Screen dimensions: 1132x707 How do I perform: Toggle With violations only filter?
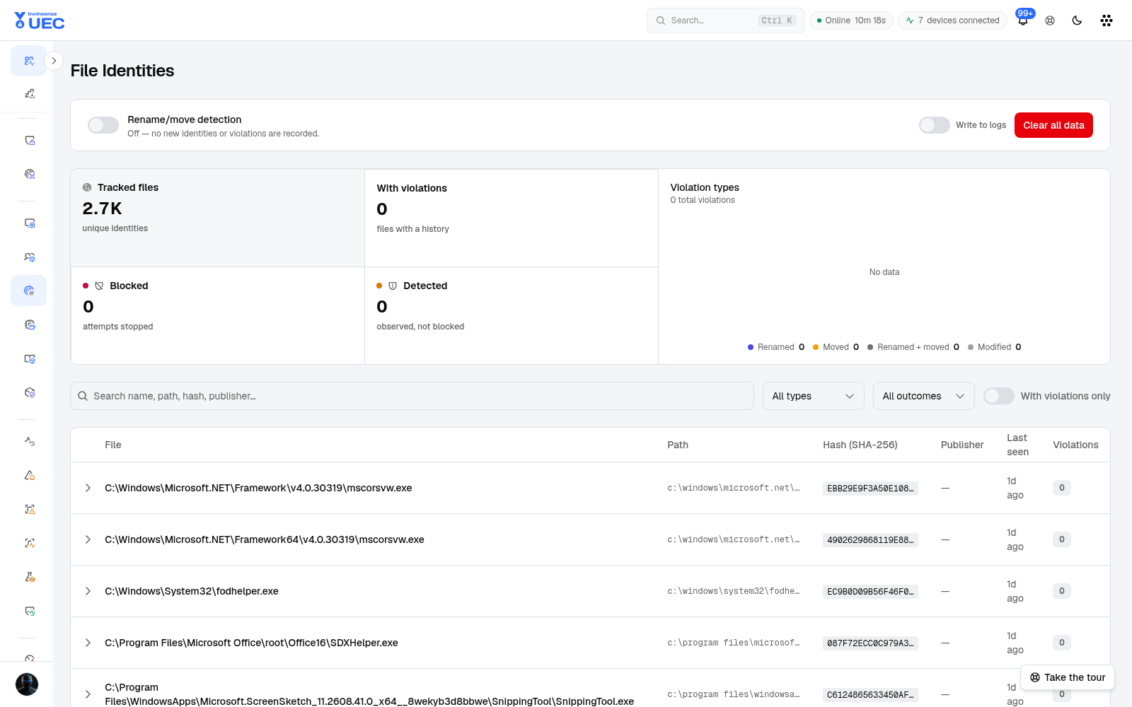tap(999, 396)
